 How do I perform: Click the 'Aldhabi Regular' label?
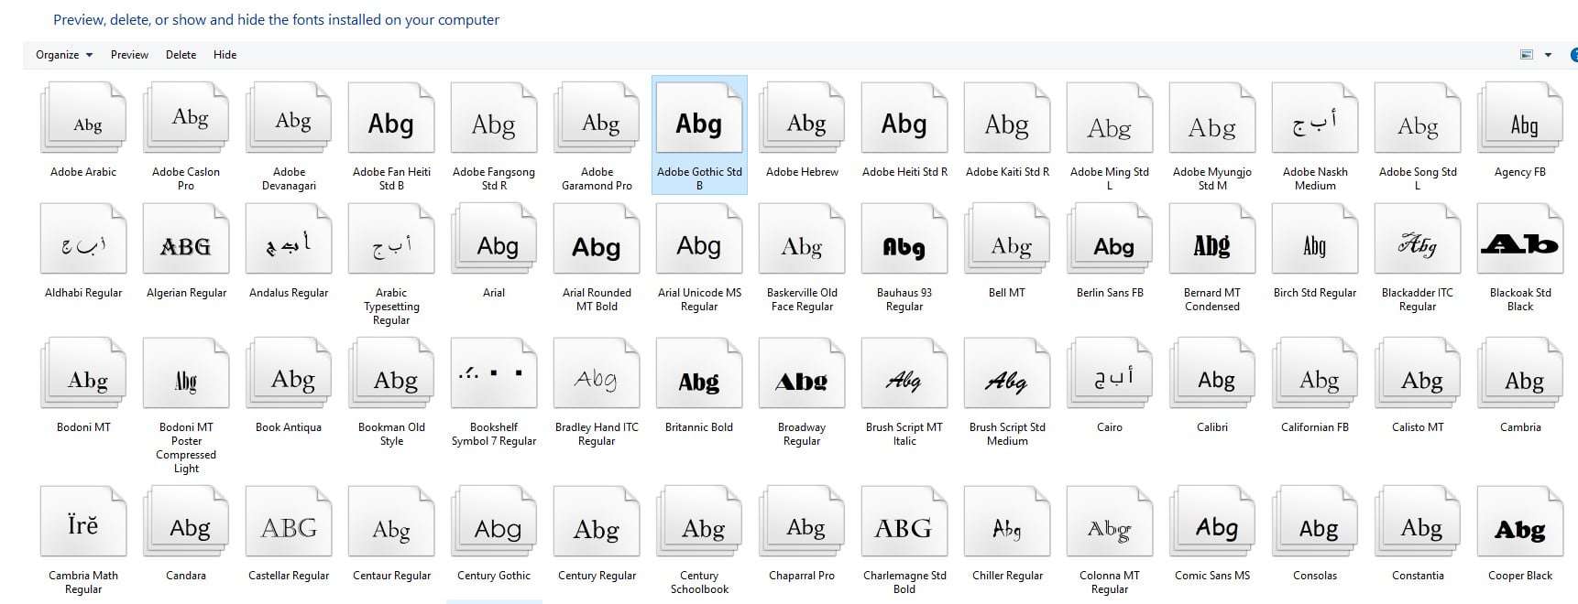pyautogui.click(x=83, y=293)
